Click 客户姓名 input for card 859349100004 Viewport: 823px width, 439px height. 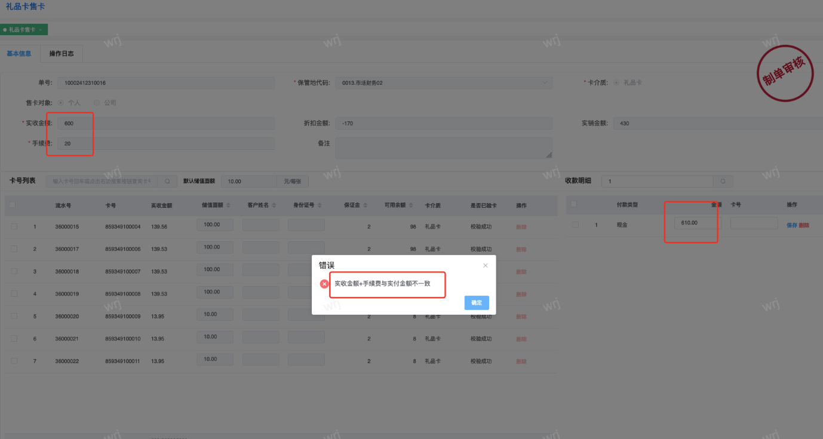coord(261,225)
